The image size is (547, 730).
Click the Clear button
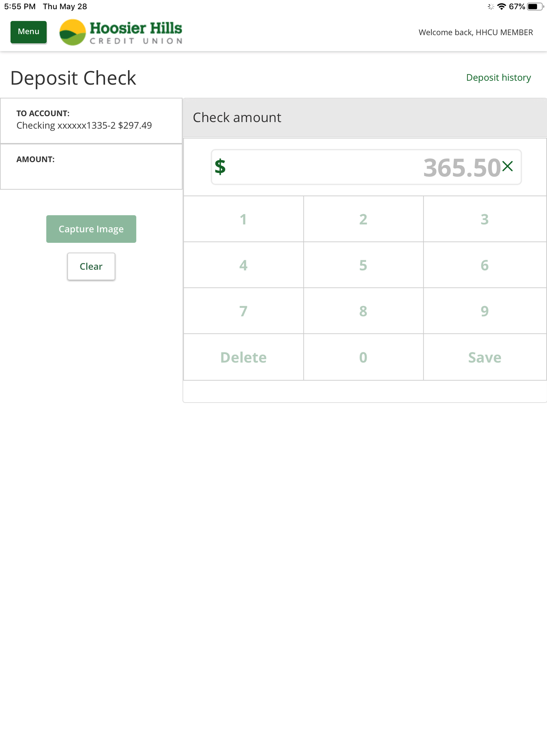coord(91,266)
